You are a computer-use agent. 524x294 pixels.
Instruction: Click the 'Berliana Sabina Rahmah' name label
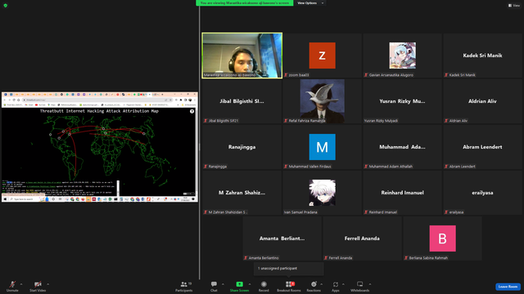(428, 258)
